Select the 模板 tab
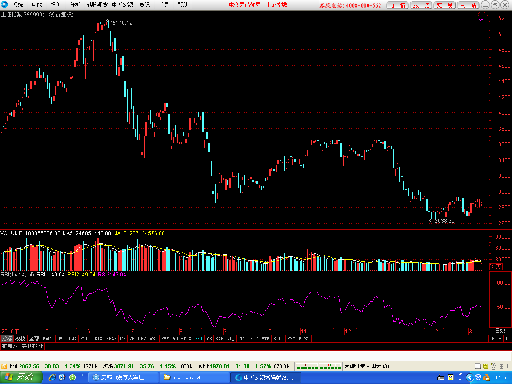The image size is (512, 384). click(20, 339)
